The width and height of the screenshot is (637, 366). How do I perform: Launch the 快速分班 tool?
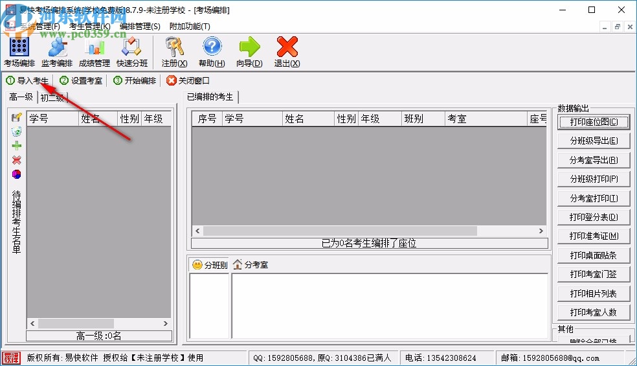[132, 52]
